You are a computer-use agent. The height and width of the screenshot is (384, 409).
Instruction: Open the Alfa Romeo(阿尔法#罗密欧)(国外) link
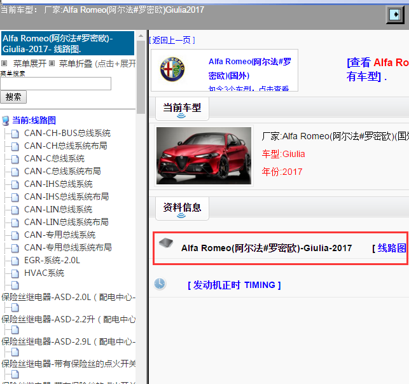249,69
